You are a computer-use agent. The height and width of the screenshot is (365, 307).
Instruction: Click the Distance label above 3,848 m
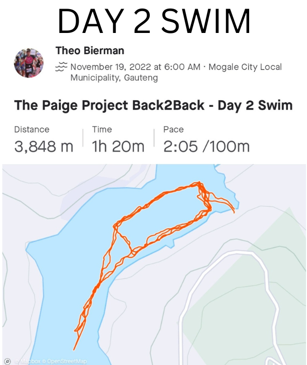[31, 129]
